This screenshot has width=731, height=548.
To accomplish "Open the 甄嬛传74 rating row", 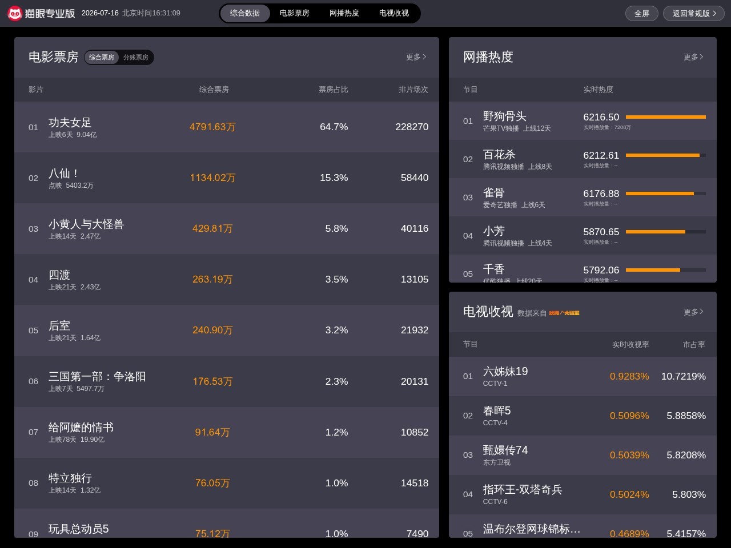I will [x=583, y=455].
